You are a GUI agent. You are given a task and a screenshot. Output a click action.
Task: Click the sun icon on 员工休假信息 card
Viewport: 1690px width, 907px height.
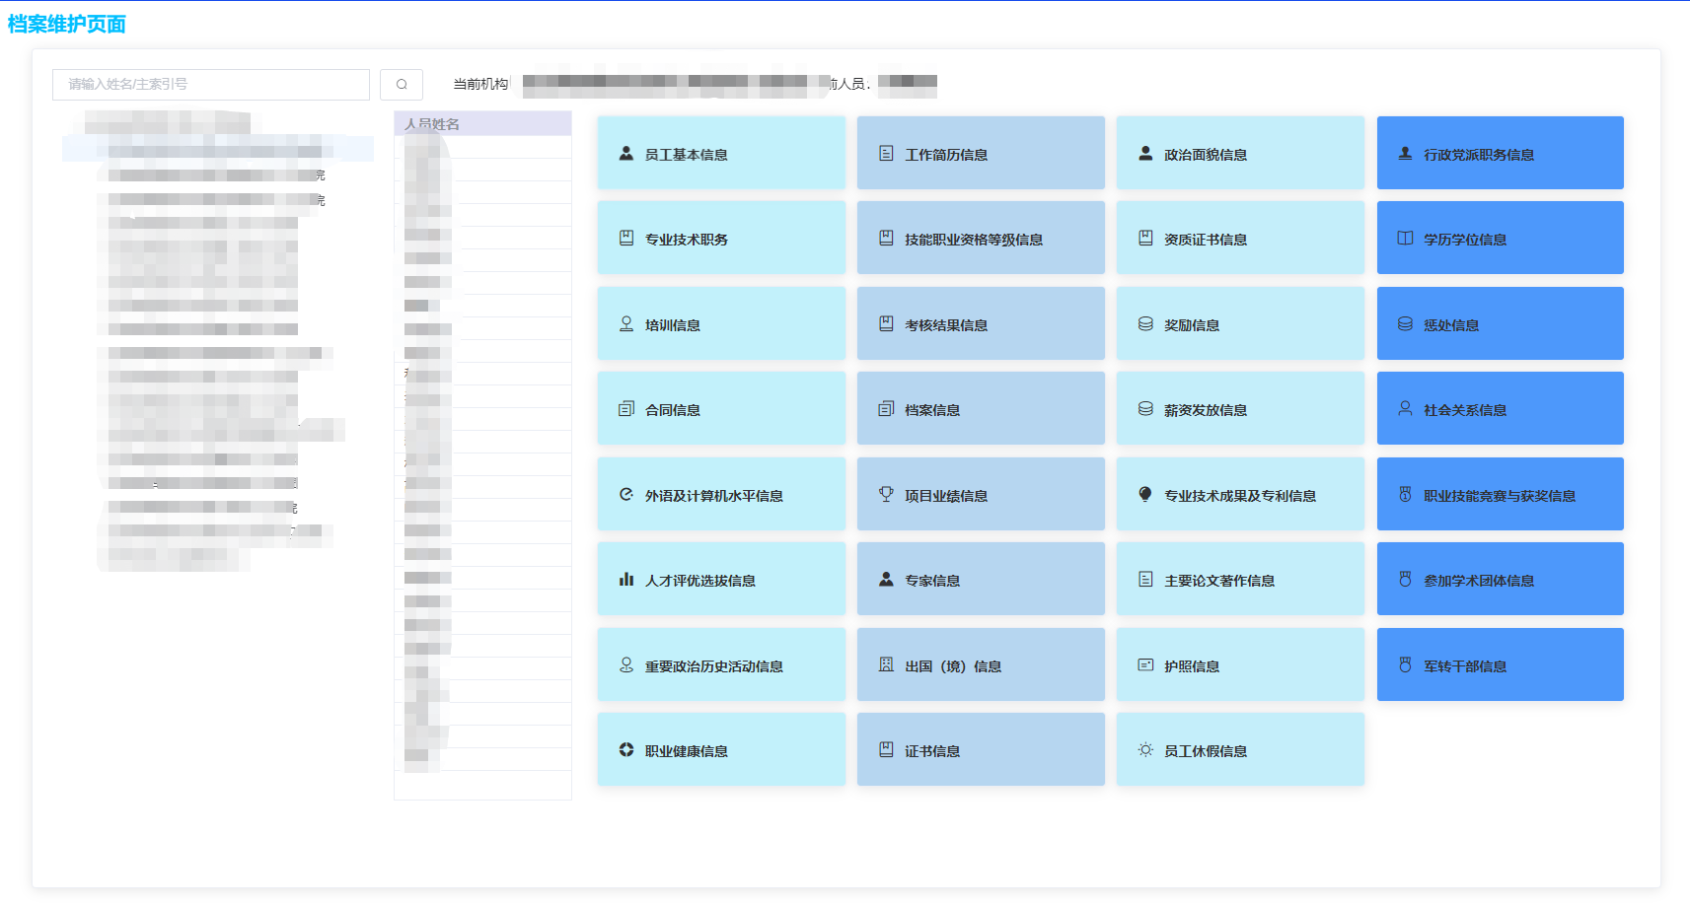(x=1145, y=750)
